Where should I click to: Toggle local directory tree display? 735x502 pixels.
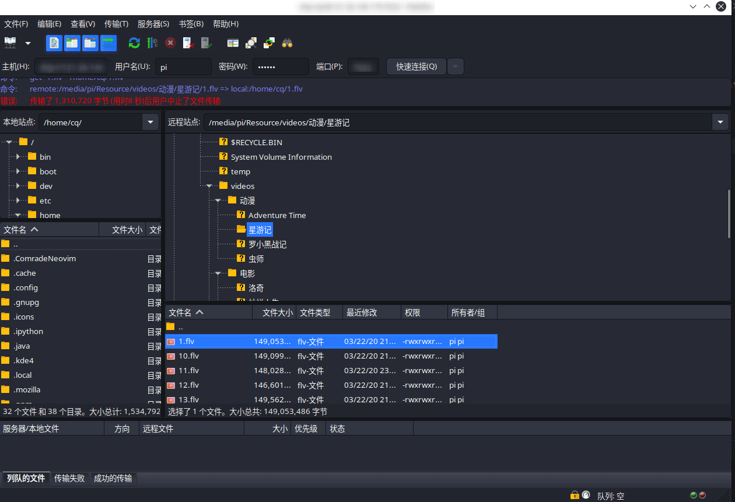click(72, 43)
